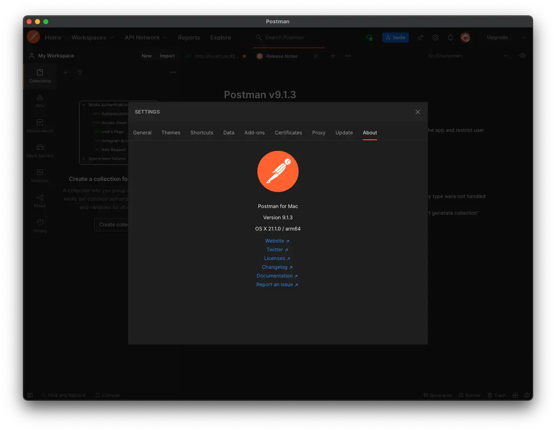Click the Invite button
Screen dimensions: 556x431
click(x=395, y=37)
